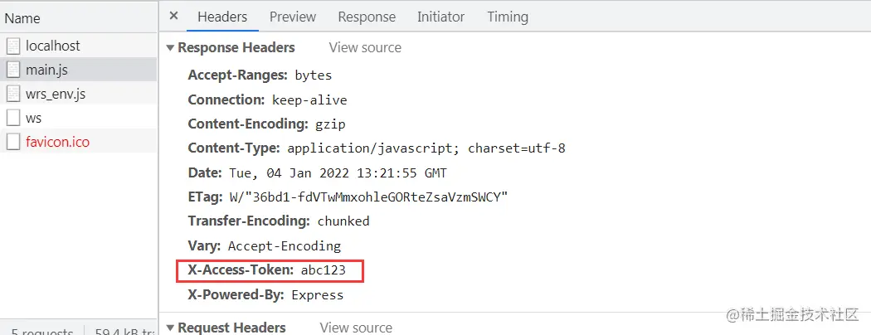Click the Name column header
871x335 pixels.
(22, 18)
